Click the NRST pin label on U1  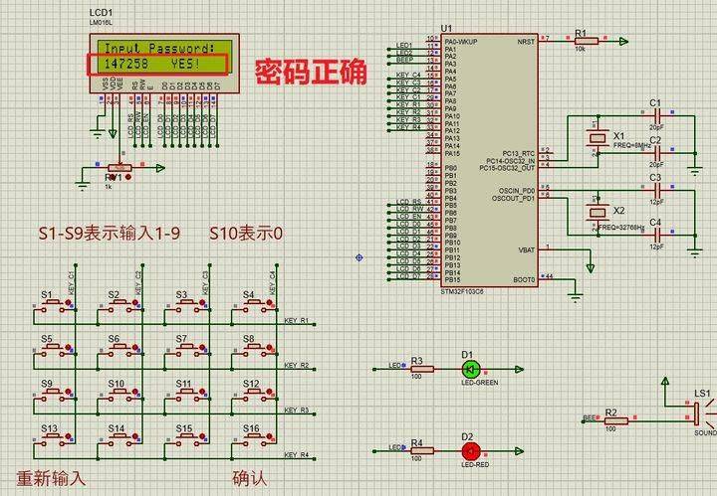point(526,42)
